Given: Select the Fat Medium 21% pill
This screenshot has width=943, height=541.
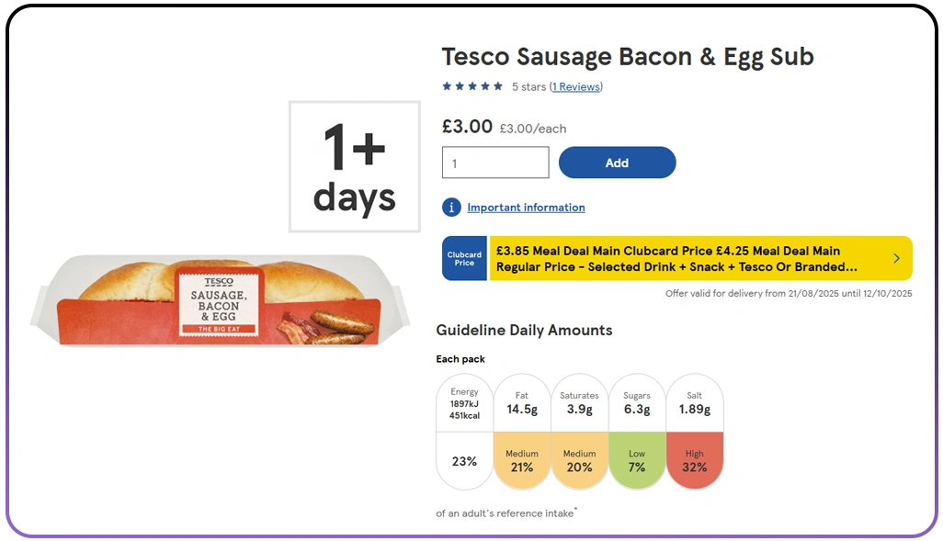Looking at the screenshot, I should pyautogui.click(x=522, y=462).
